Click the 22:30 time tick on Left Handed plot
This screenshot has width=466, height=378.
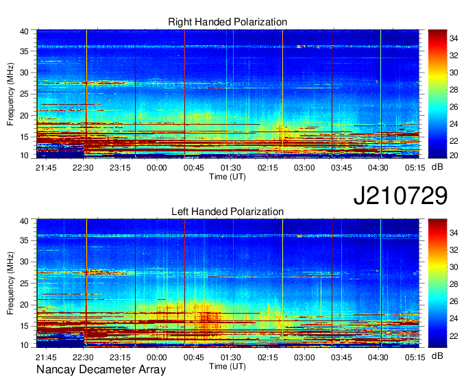tap(83, 357)
